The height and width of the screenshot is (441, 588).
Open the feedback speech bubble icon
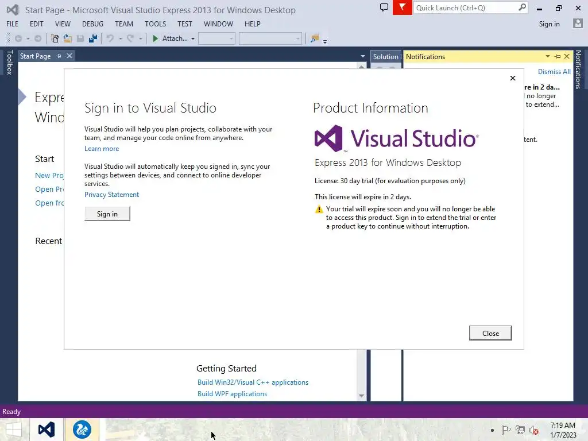(384, 7)
